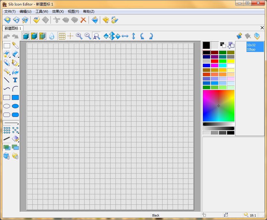Pick the bright red color swatch
The image size is (267, 220).
click(x=214, y=61)
